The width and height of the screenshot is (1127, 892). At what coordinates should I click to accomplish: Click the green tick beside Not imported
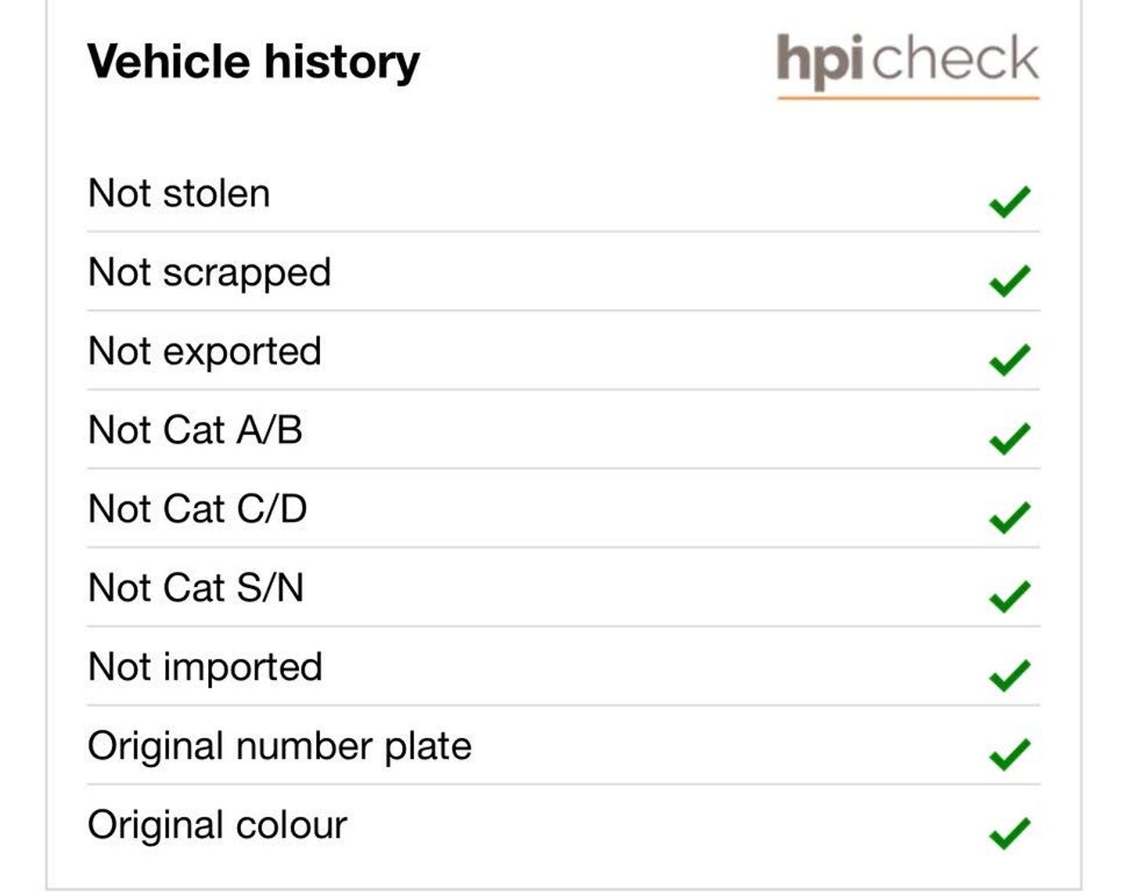1010,676
